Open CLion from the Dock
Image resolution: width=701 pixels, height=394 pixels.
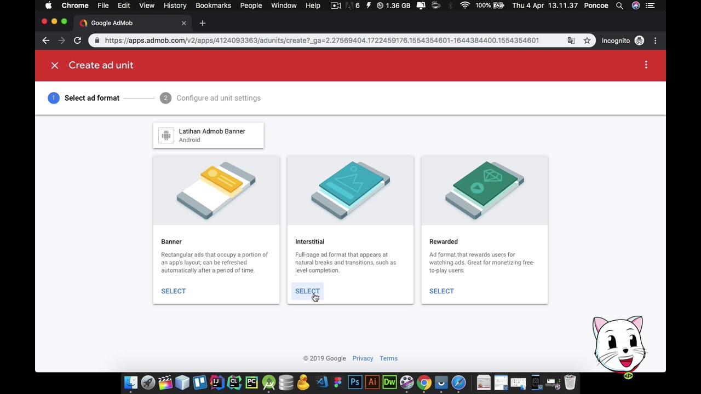pyautogui.click(x=234, y=382)
